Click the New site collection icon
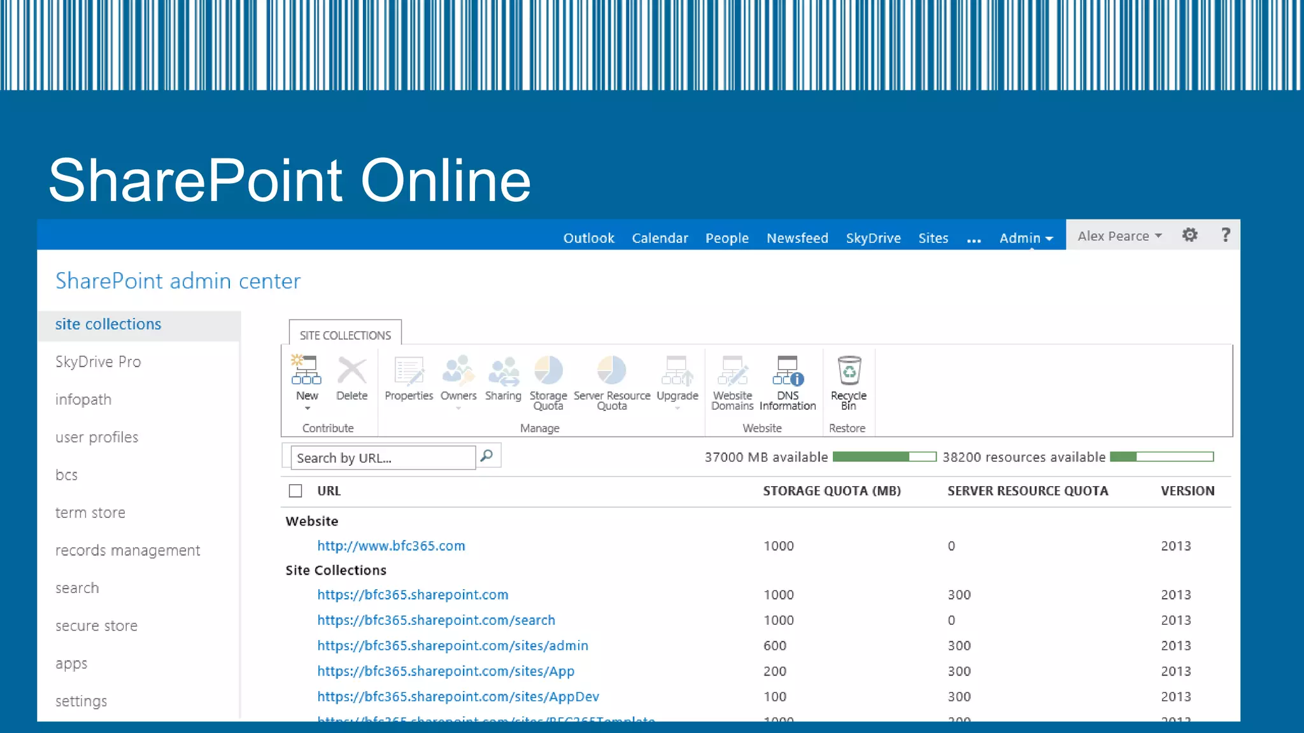 point(306,370)
